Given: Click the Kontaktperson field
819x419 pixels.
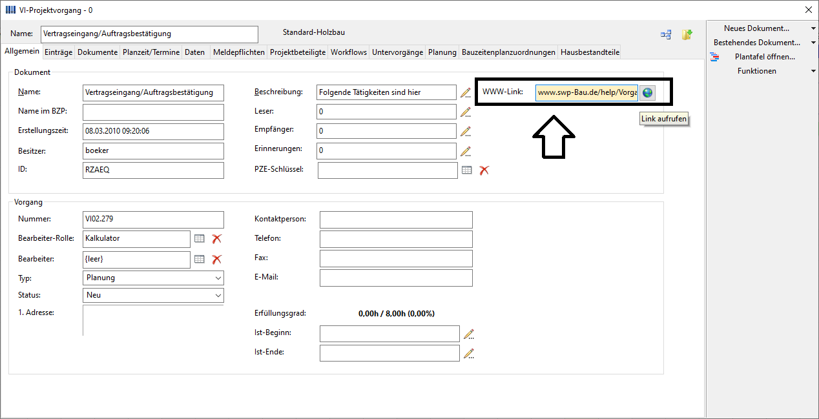Looking at the screenshot, I should click(x=396, y=220).
